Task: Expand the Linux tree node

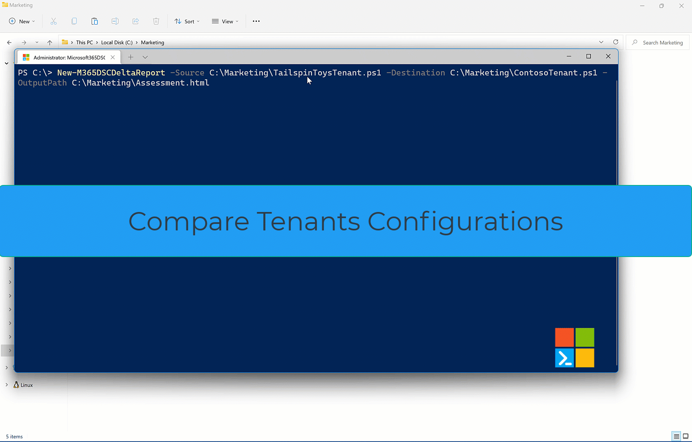Action: click(x=7, y=385)
